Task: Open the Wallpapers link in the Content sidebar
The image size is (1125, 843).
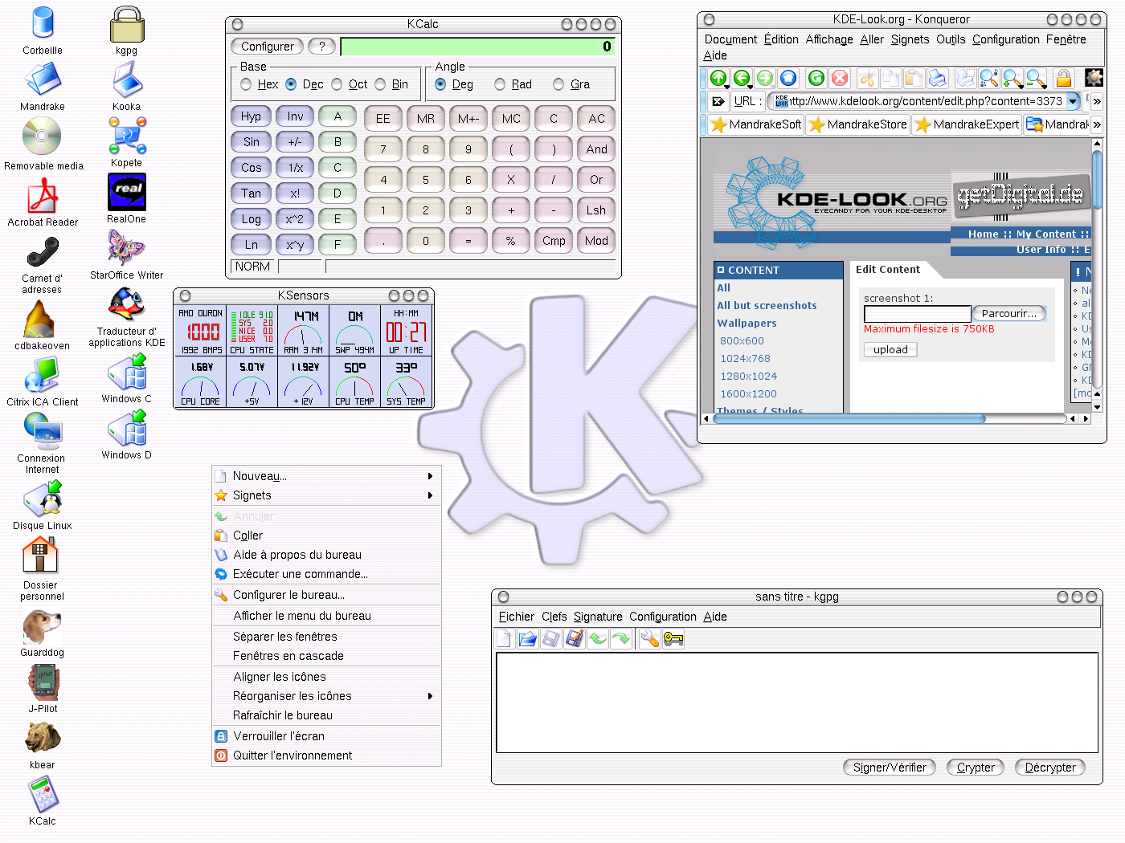Action: pos(747,323)
